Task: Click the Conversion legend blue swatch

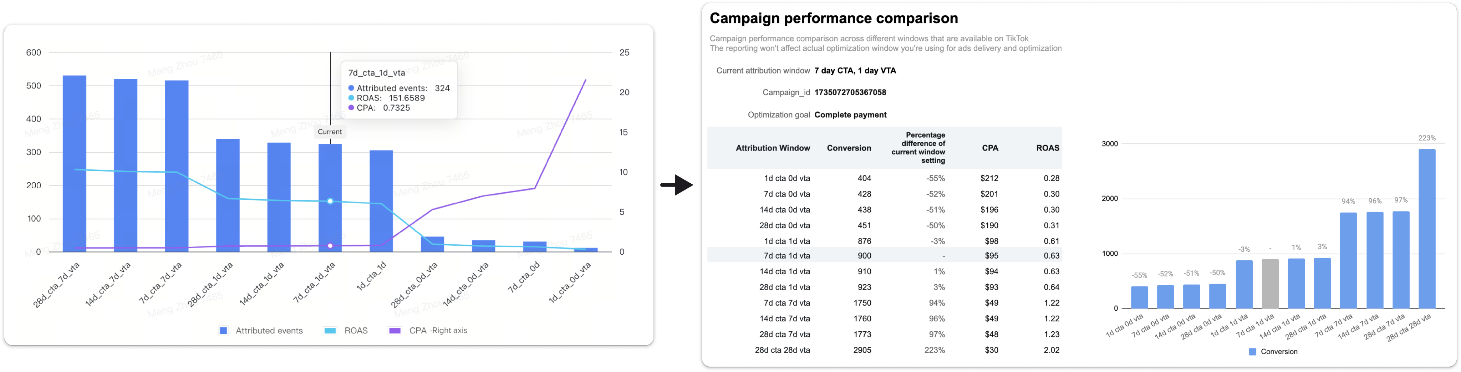Action: point(1252,352)
